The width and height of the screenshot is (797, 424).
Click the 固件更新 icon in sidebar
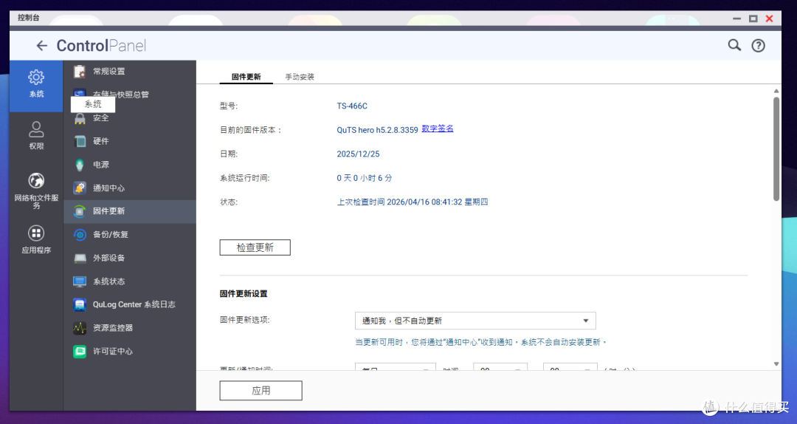(80, 211)
